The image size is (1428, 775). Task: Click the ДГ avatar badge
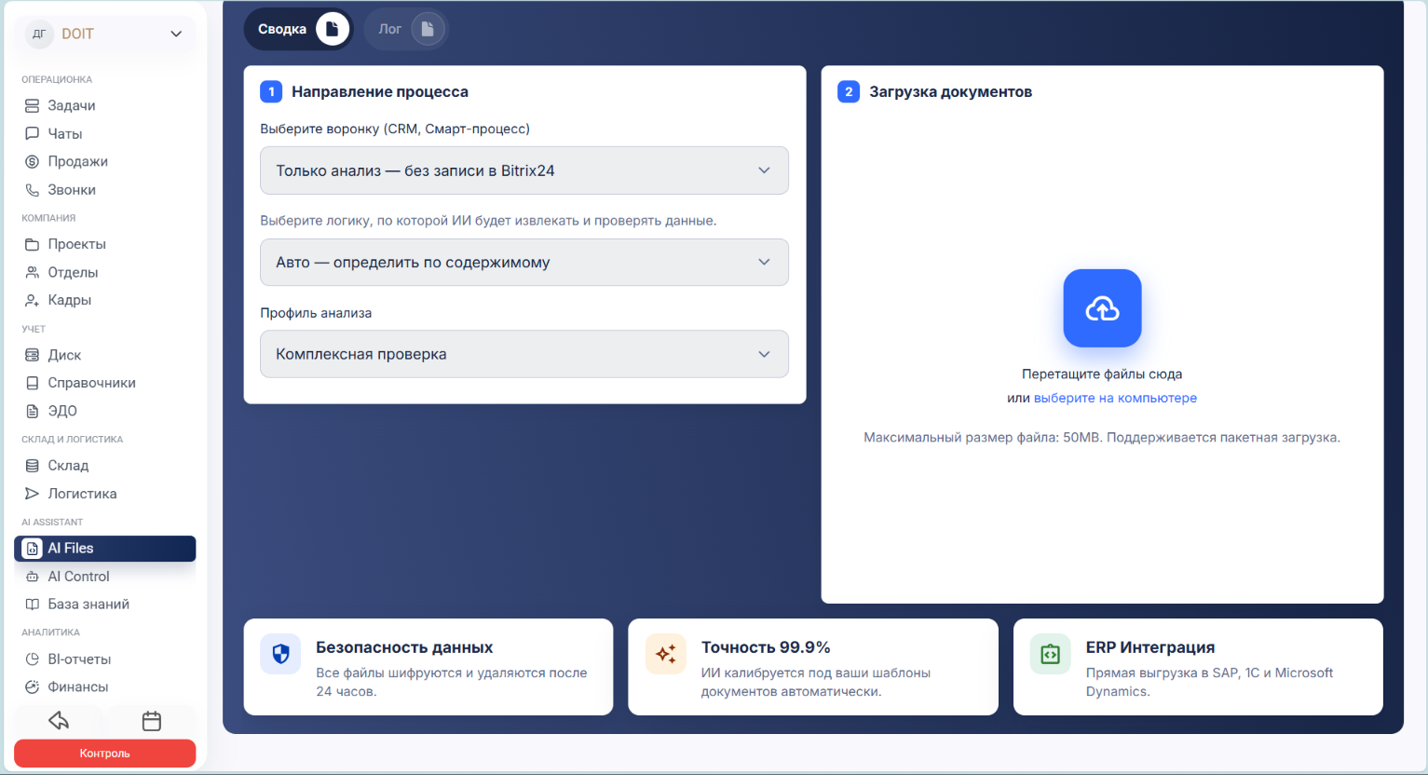39,34
